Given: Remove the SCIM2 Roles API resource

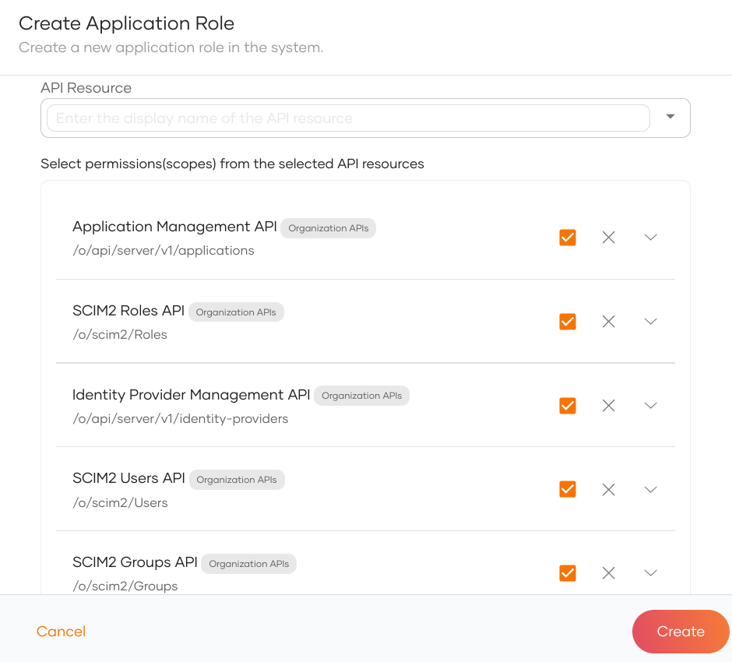Looking at the screenshot, I should [x=608, y=322].
